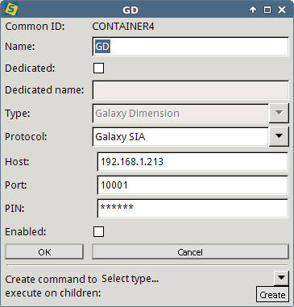The height and width of the screenshot is (307, 294).
Task: Click the Select type... text
Action: (130, 279)
